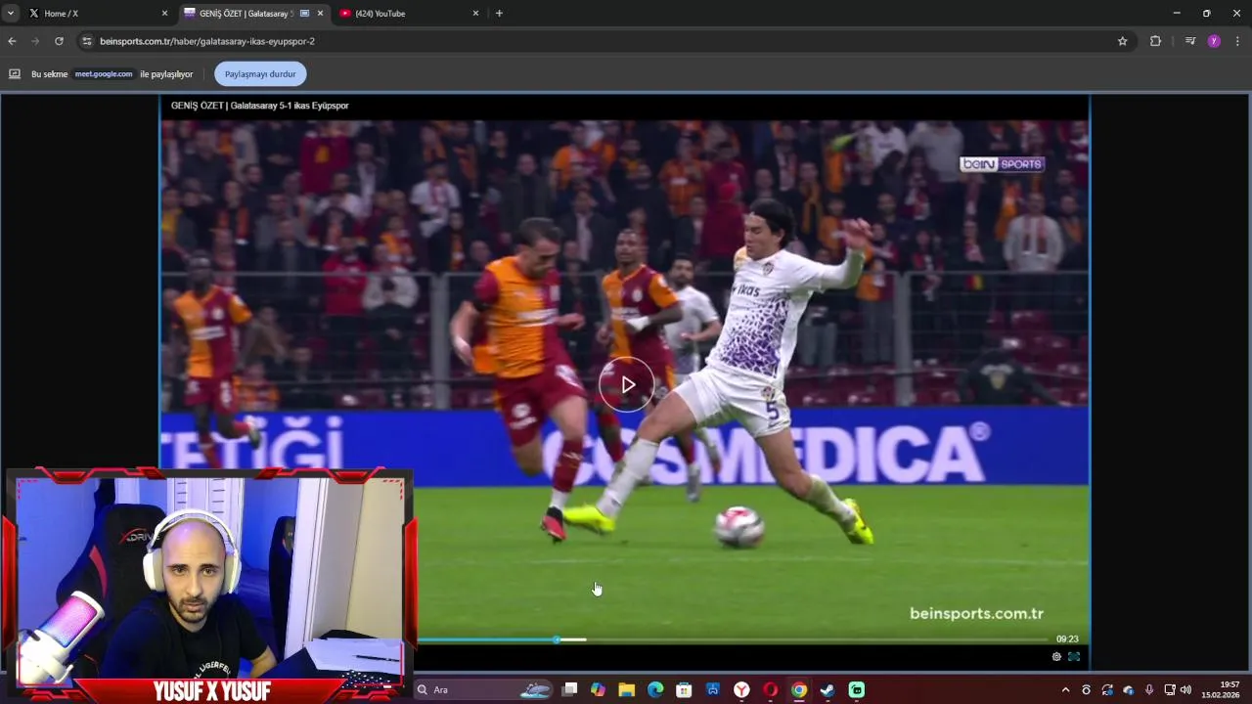This screenshot has width=1252, height=704.
Task: Reload the current page
Action: (x=59, y=41)
